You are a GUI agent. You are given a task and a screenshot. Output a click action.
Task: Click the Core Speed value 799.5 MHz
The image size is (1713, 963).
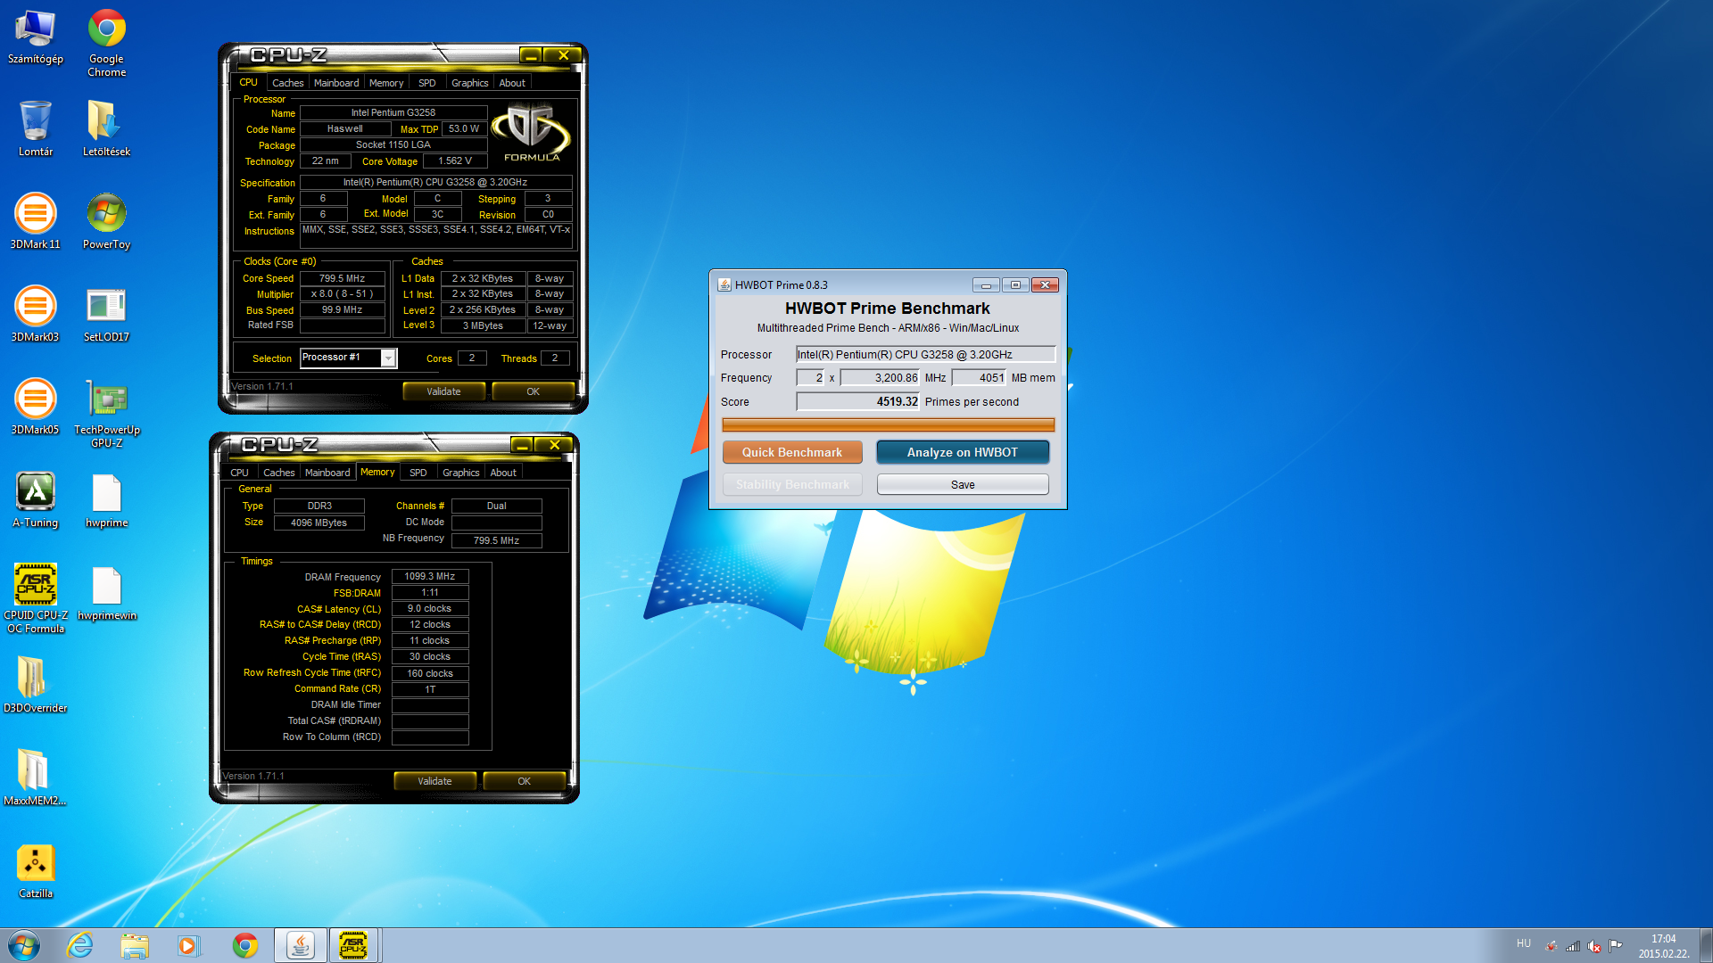click(343, 278)
